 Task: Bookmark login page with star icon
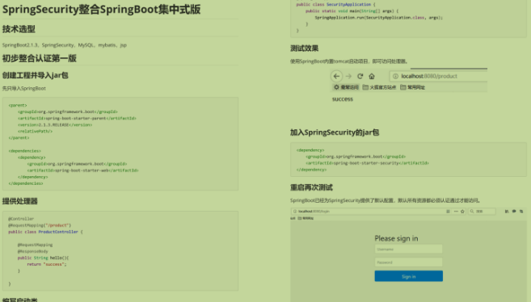pos(462,212)
